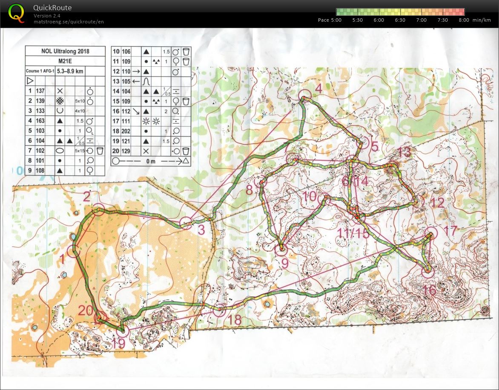
Task: Click the drink cup icon in row 10
Action: tap(186, 51)
